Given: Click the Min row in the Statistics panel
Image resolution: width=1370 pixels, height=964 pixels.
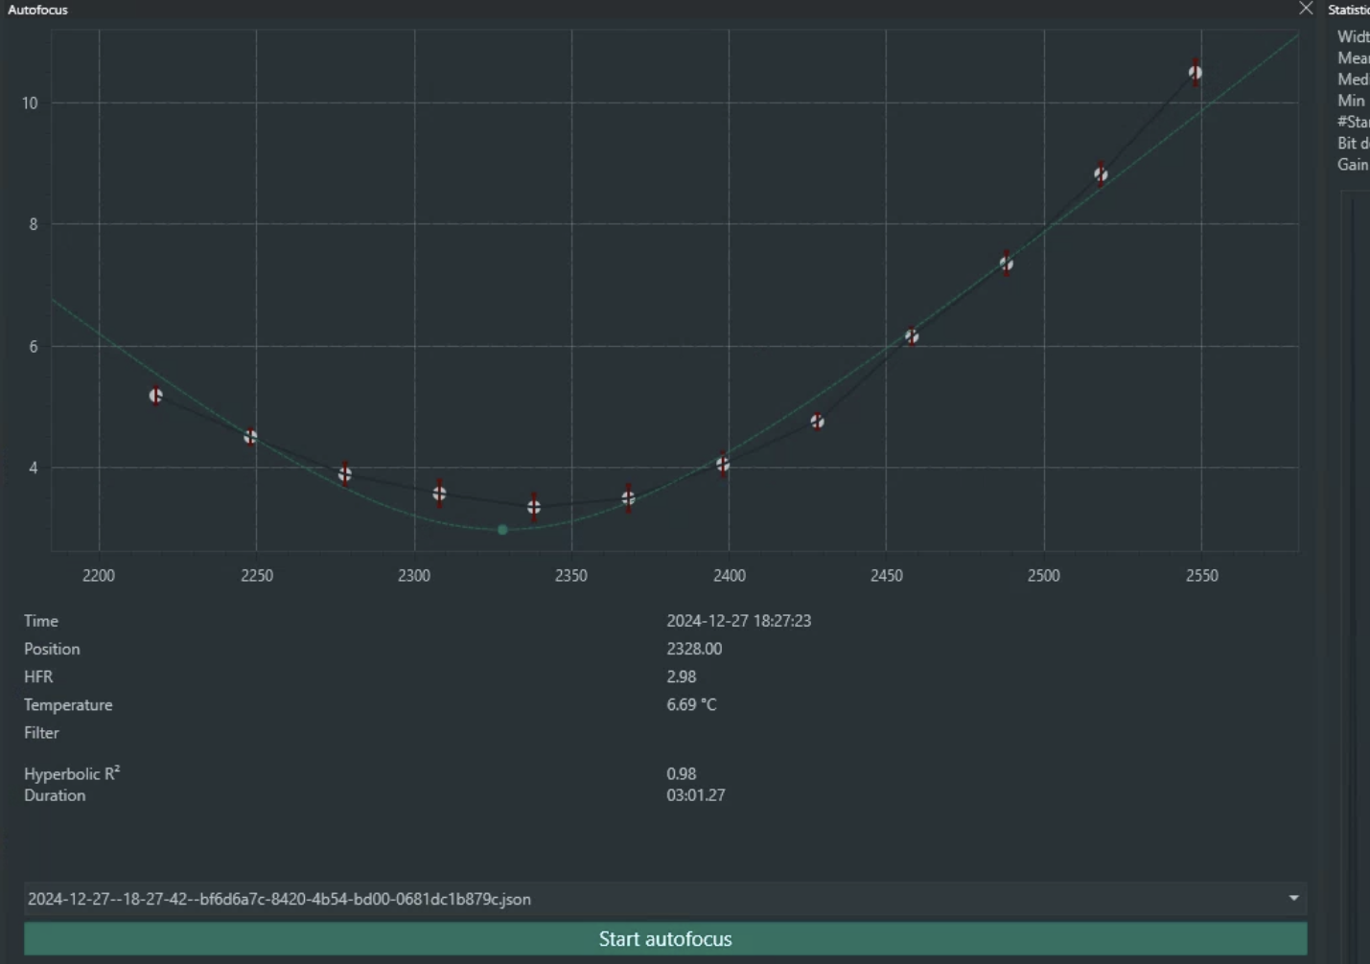Looking at the screenshot, I should tap(1352, 101).
